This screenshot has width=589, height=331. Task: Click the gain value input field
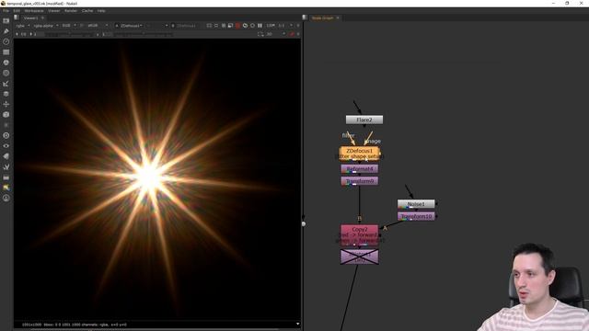pos(39,34)
